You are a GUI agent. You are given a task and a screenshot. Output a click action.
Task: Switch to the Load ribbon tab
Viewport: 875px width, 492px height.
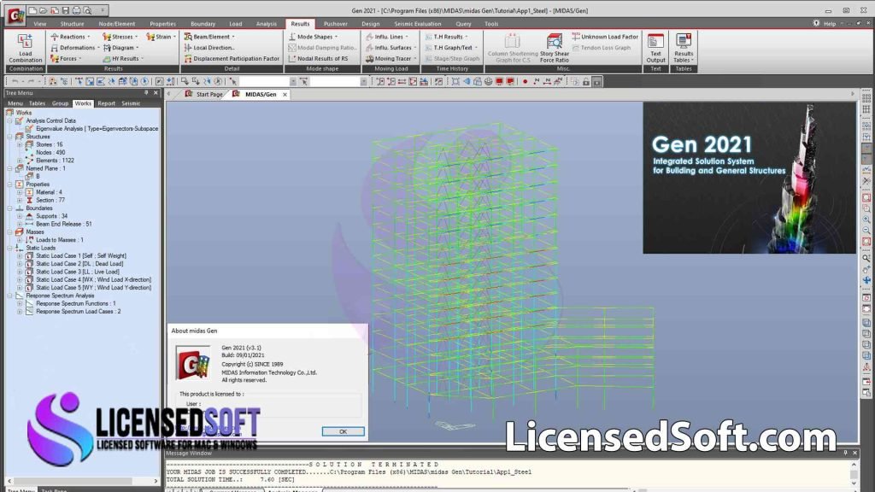tap(236, 24)
